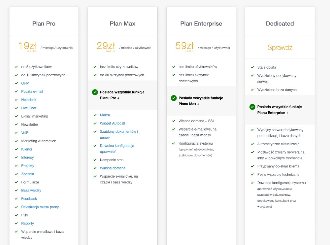The height and width of the screenshot is (245, 330).
Task: Open the Rejestracja czasu pracy link
Action: click(40, 207)
